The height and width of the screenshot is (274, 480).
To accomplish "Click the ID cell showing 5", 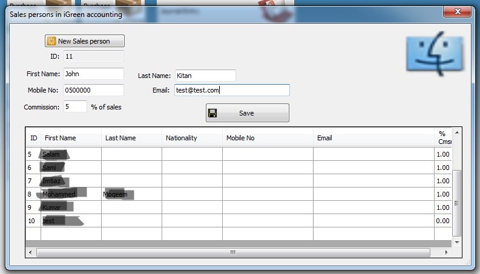I will tap(33, 154).
